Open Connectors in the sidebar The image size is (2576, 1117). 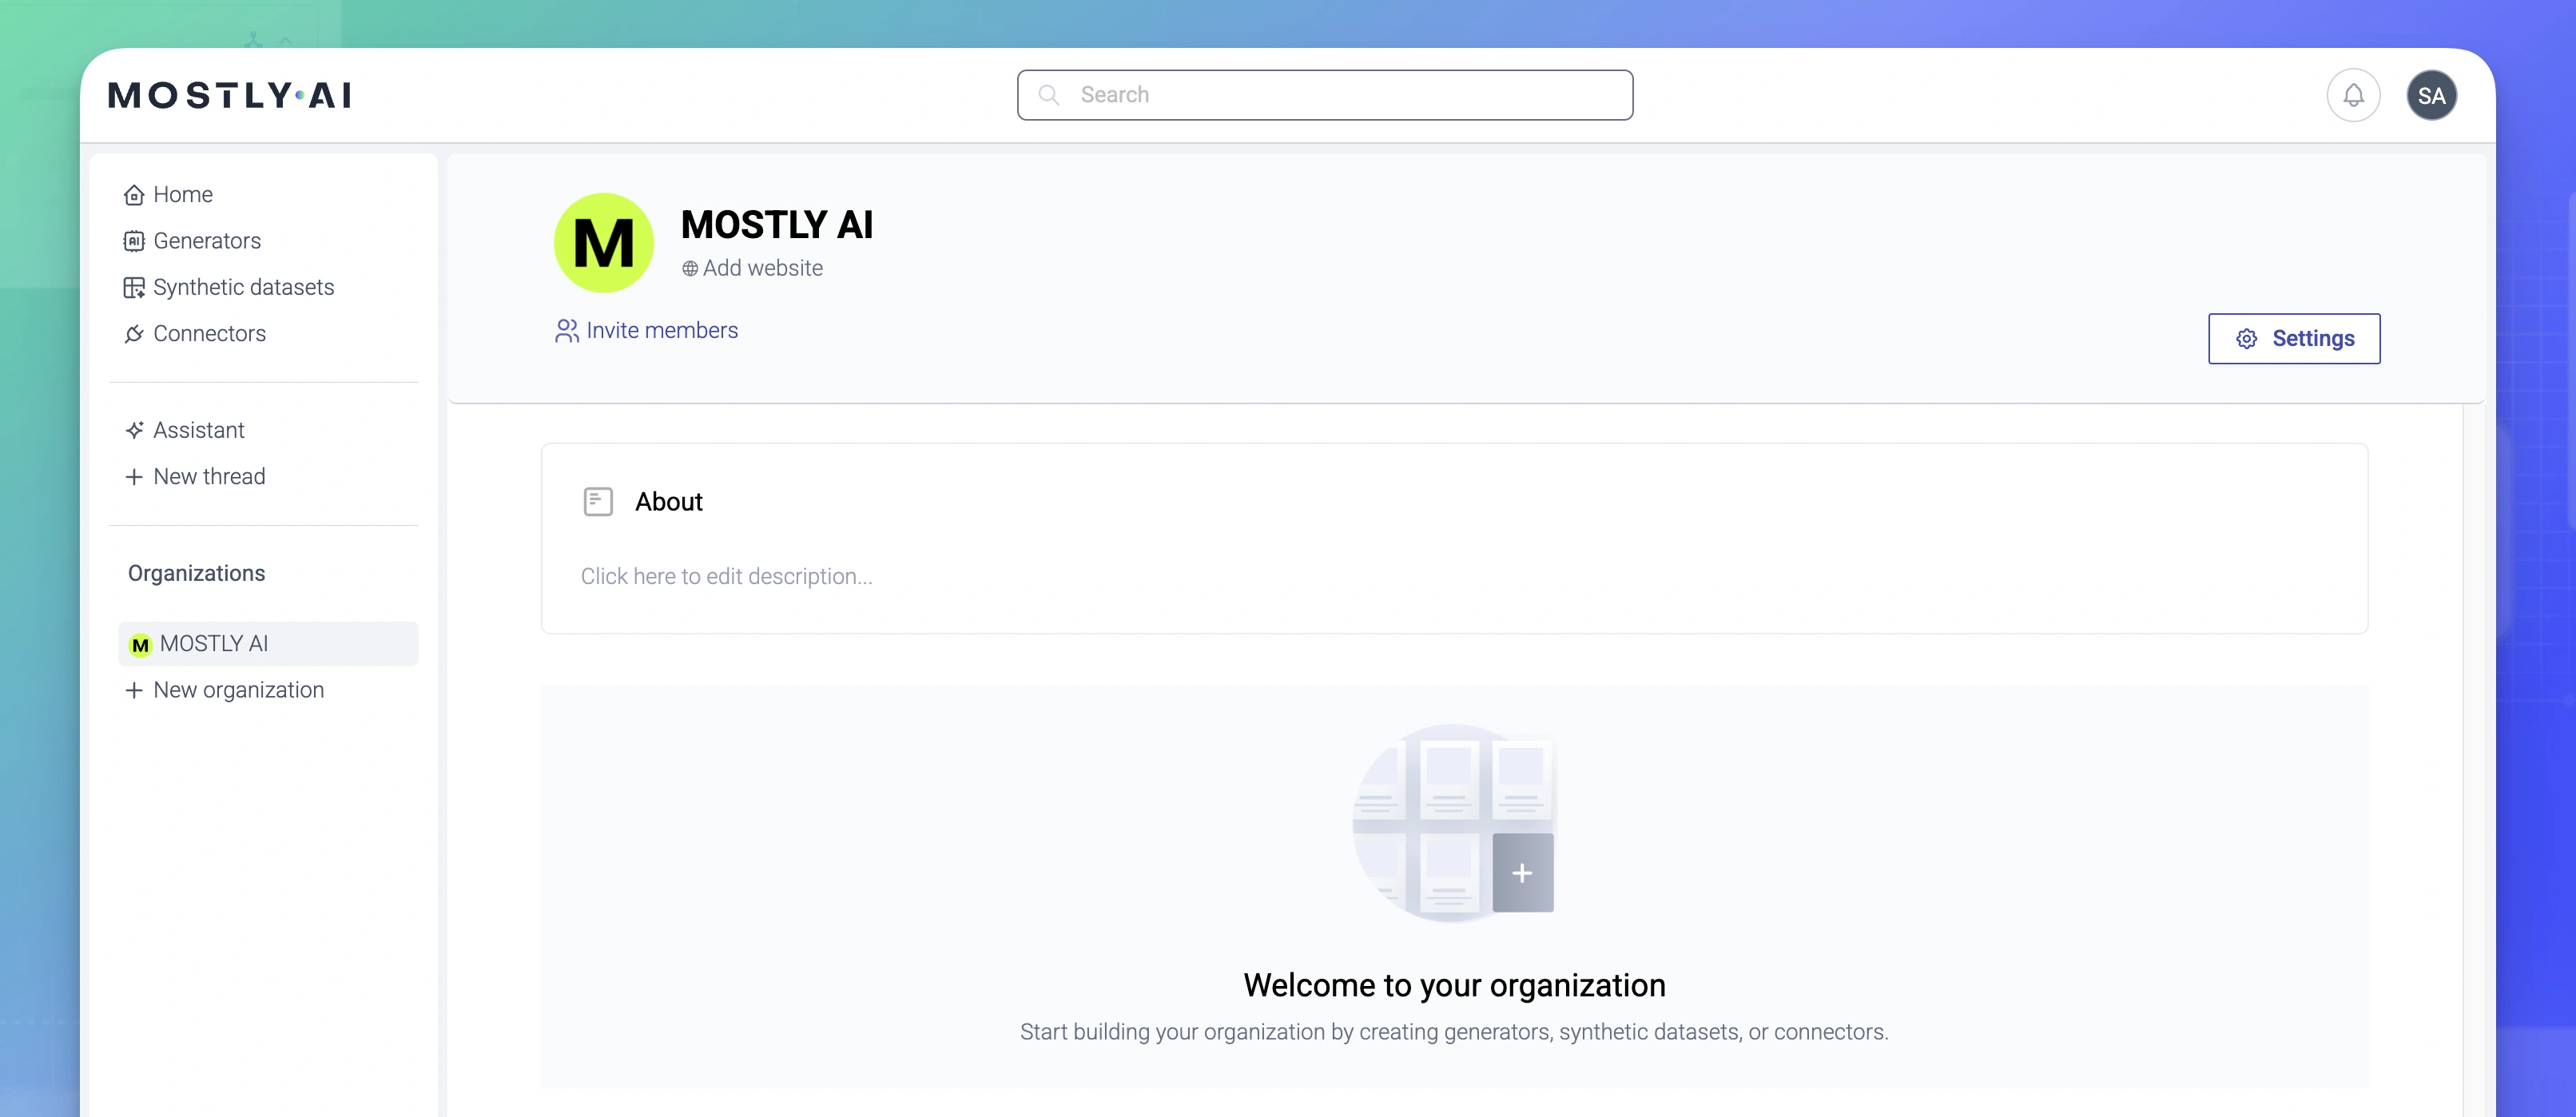[195, 333]
